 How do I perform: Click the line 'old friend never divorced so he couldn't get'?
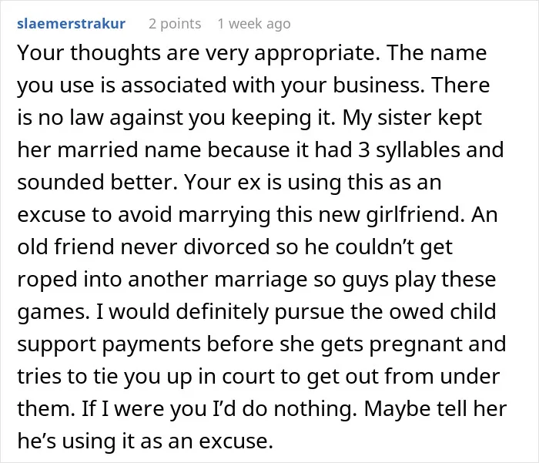coord(235,247)
